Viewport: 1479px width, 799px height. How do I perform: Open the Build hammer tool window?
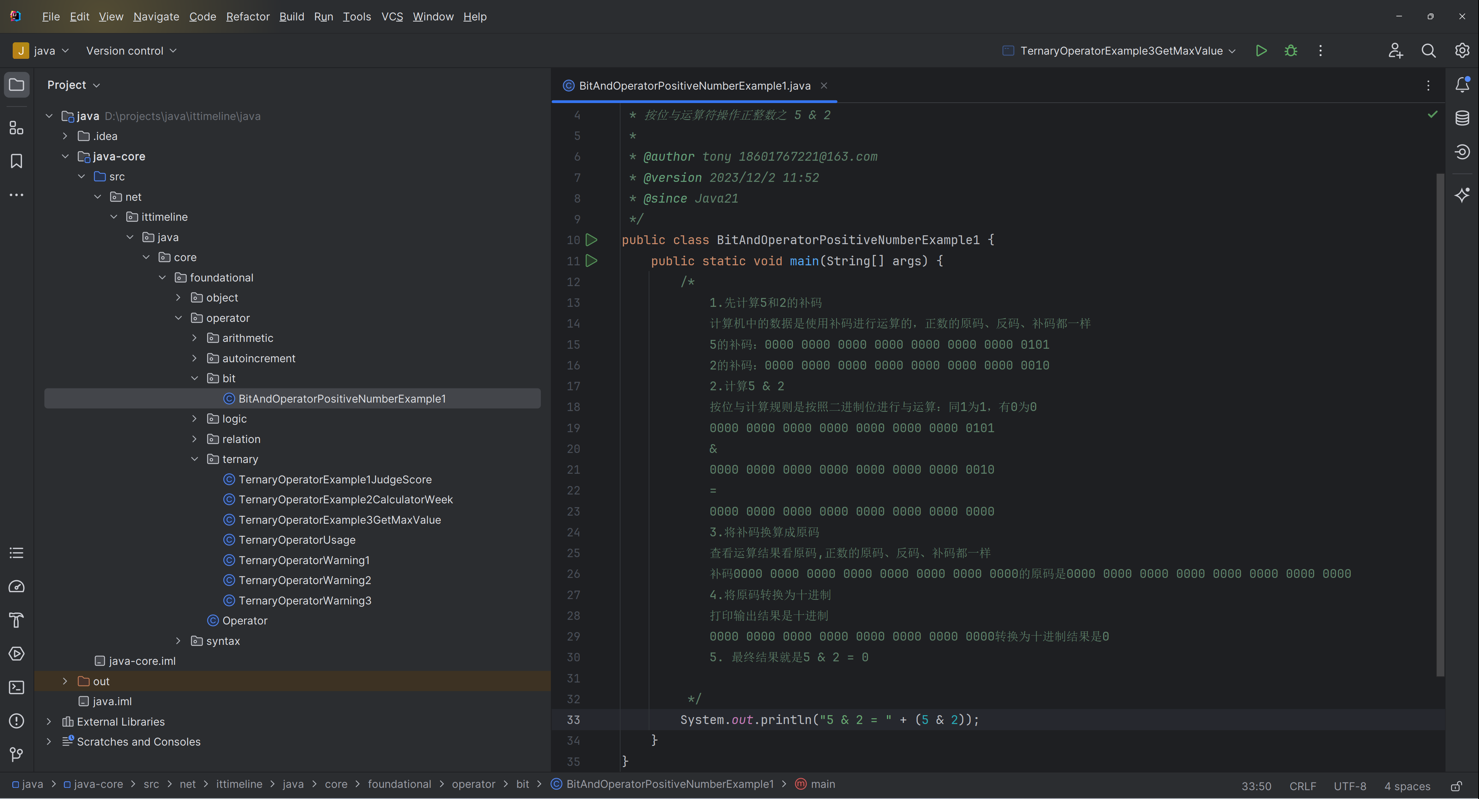pos(17,620)
